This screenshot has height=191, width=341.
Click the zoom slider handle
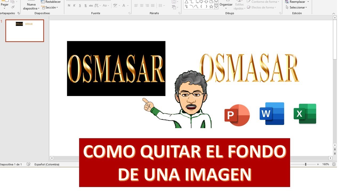point(306,164)
